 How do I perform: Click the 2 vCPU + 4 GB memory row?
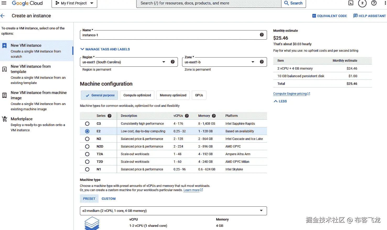pyautogui.click(x=322, y=69)
